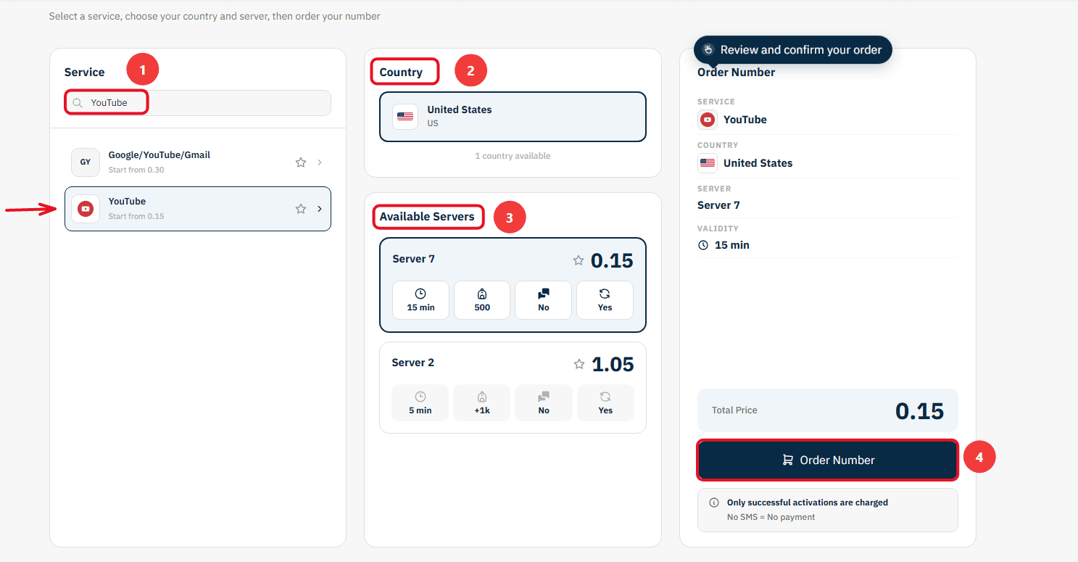Image resolution: width=1078 pixels, height=562 pixels.
Task: Expand the YouTube service chevron
Action: pyautogui.click(x=320, y=209)
